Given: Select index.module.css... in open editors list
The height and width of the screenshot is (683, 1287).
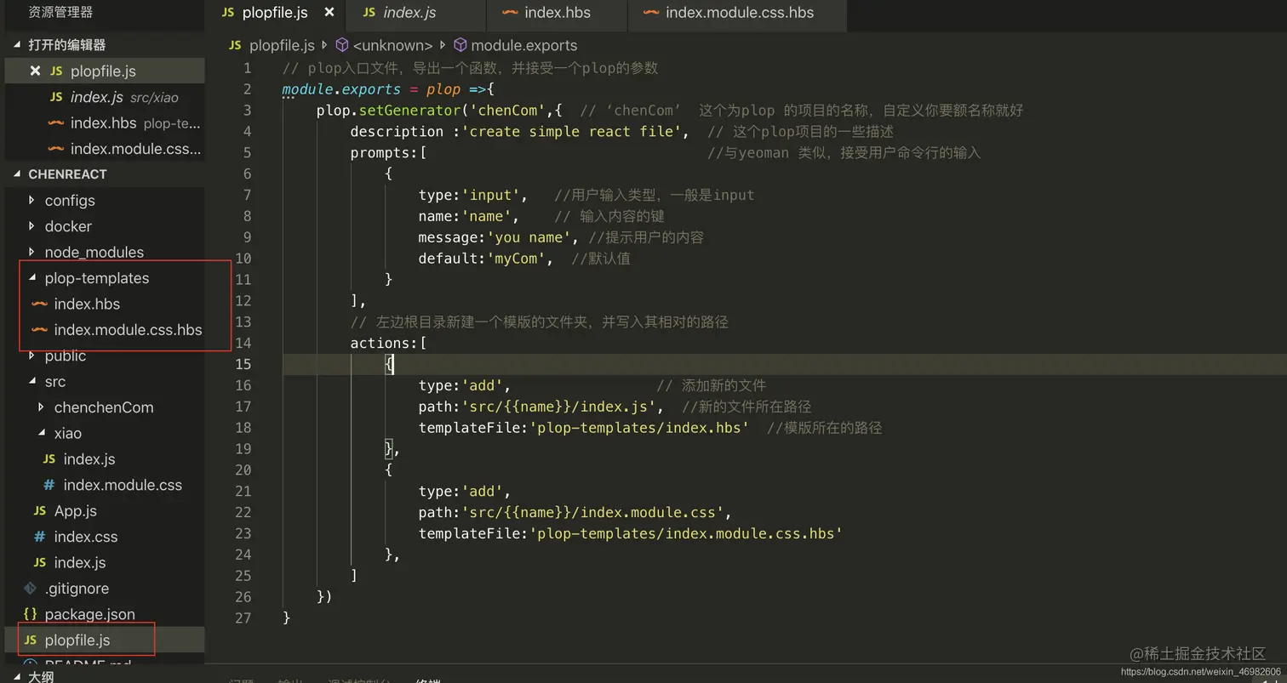Looking at the screenshot, I should coord(135,149).
